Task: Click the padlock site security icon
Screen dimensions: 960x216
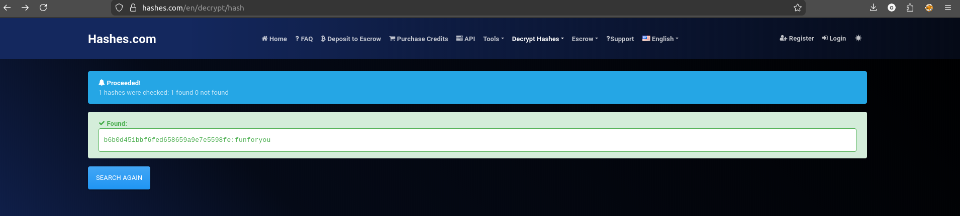Action: coord(133,8)
